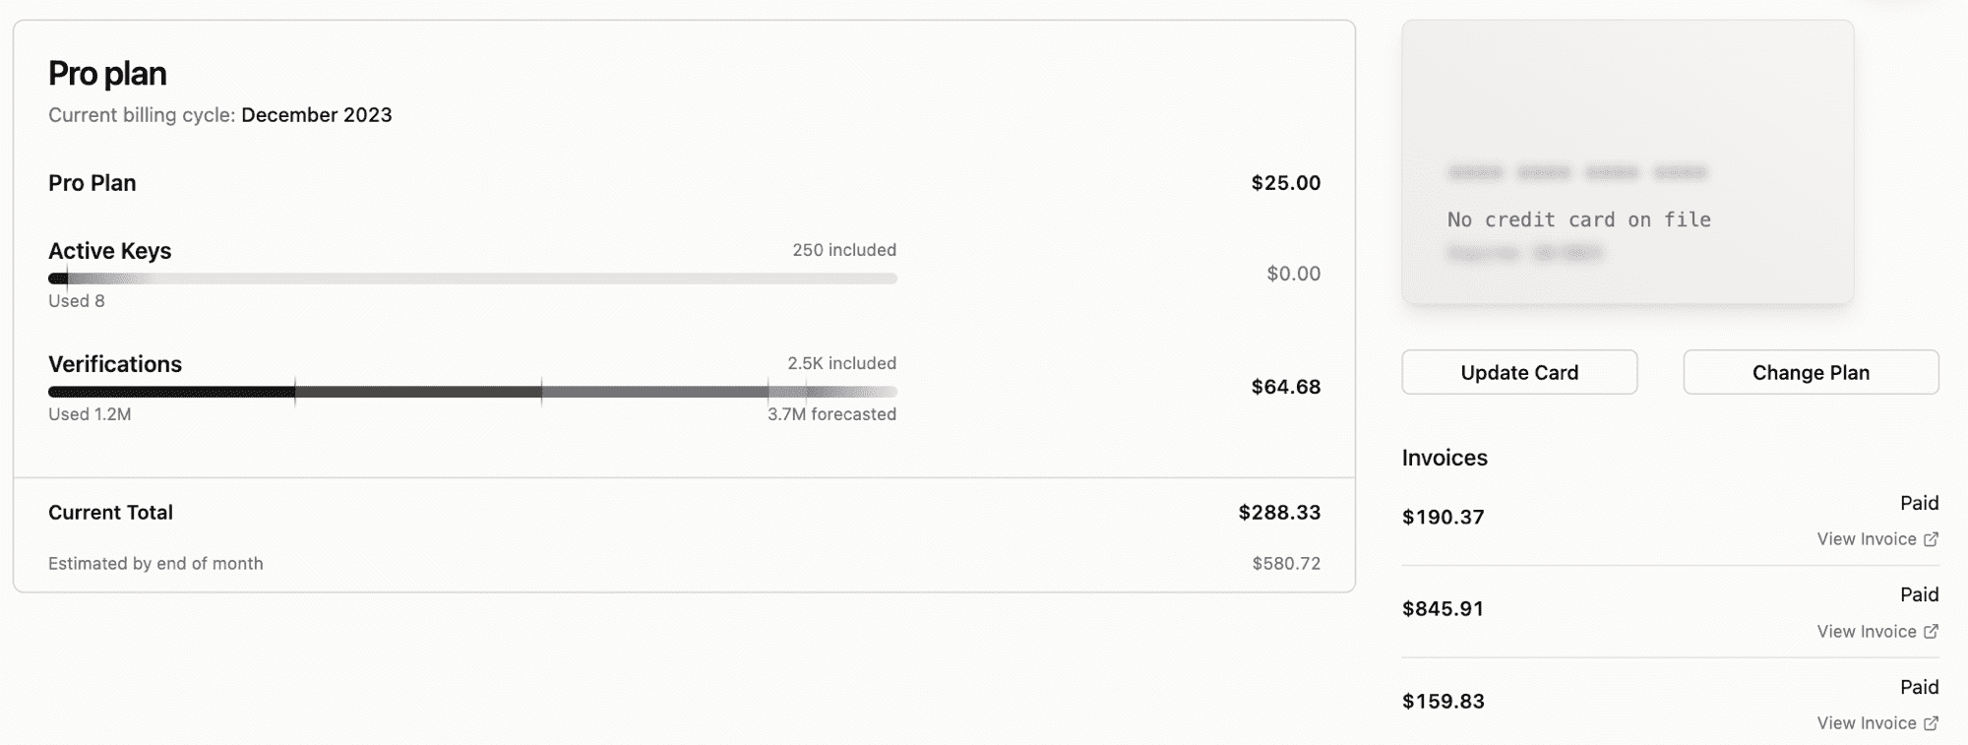Click the estimated end-of-month total $580.72
This screenshot has height=745, width=1968.
[1286, 563]
